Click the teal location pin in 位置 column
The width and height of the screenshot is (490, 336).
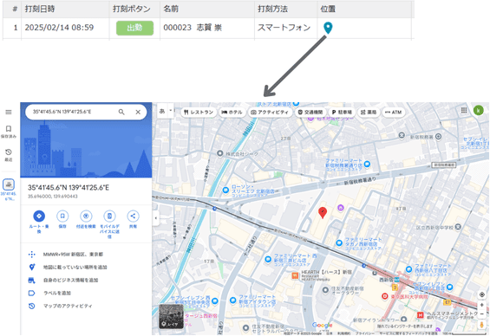tap(328, 28)
